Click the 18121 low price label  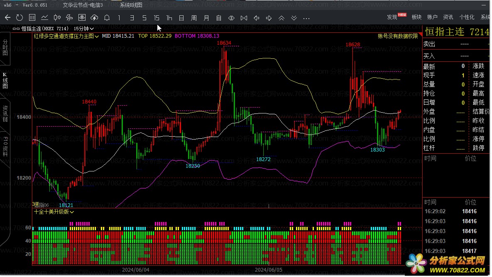(x=66, y=205)
